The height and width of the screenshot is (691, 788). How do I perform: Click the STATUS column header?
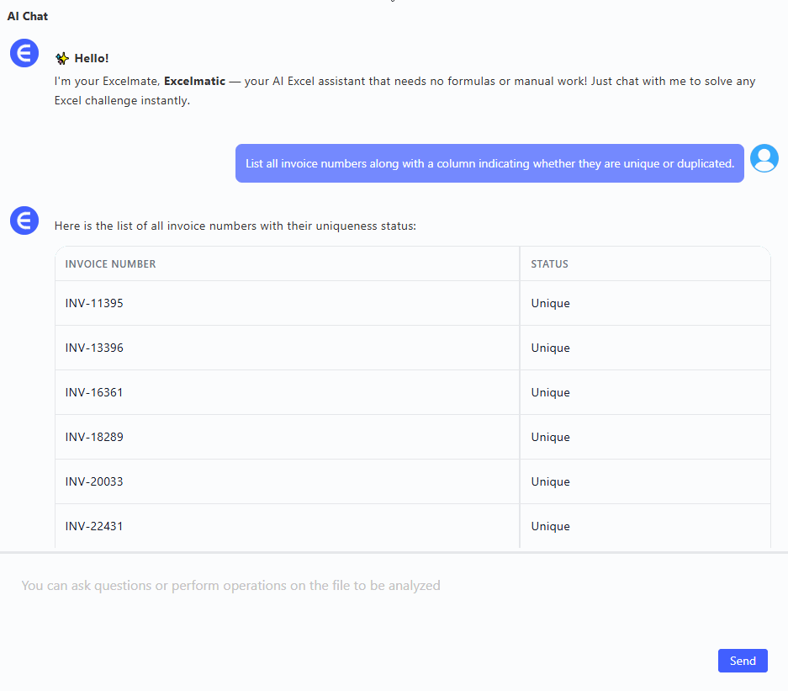(549, 264)
